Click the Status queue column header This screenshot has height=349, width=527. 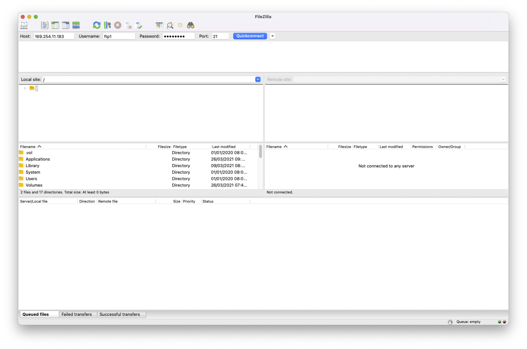tap(226, 202)
